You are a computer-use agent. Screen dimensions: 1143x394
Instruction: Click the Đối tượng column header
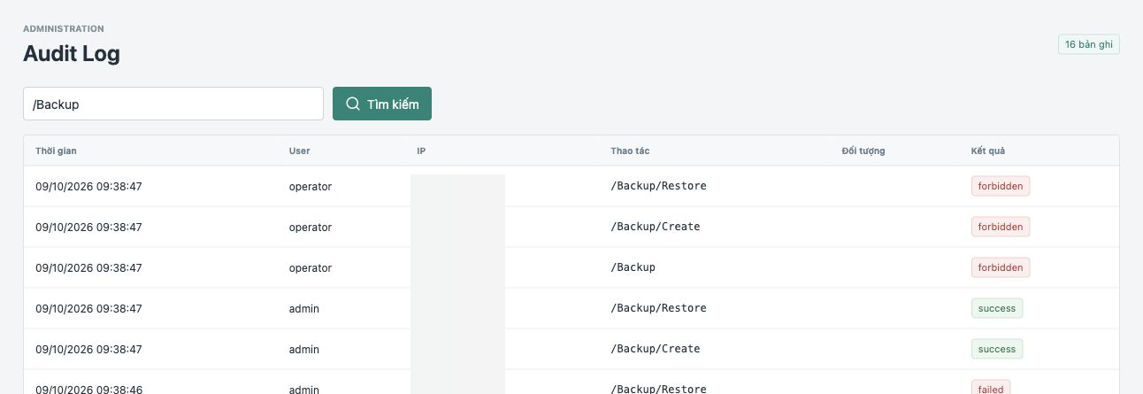coord(863,151)
